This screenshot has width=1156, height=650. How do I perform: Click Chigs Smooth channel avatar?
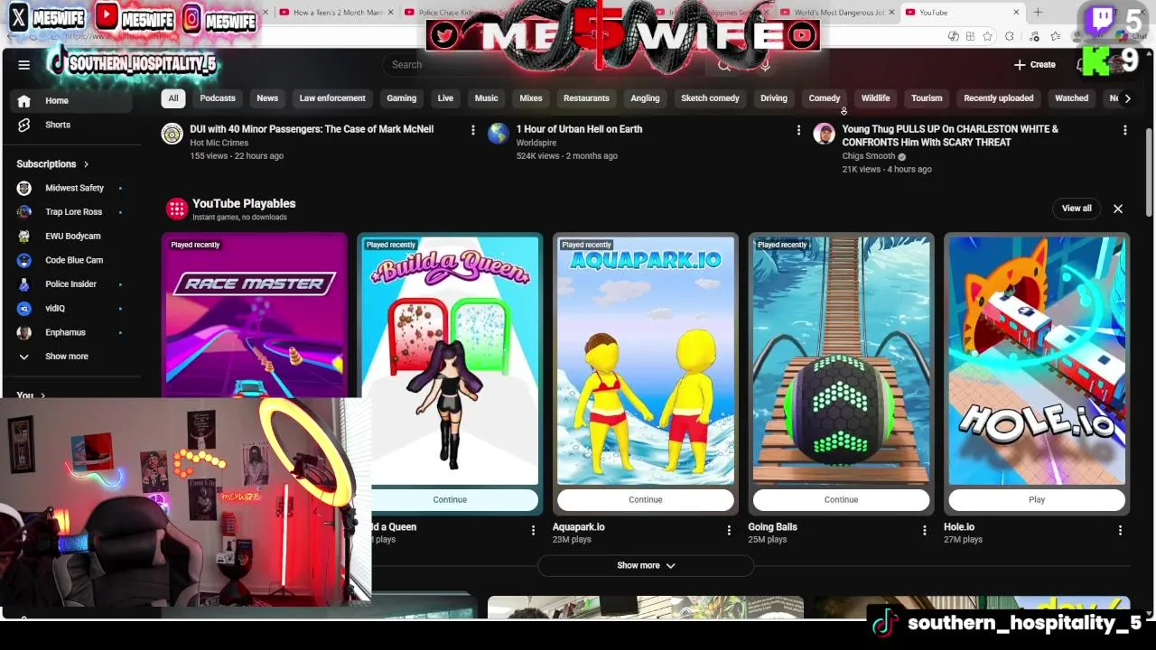point(824,134)
